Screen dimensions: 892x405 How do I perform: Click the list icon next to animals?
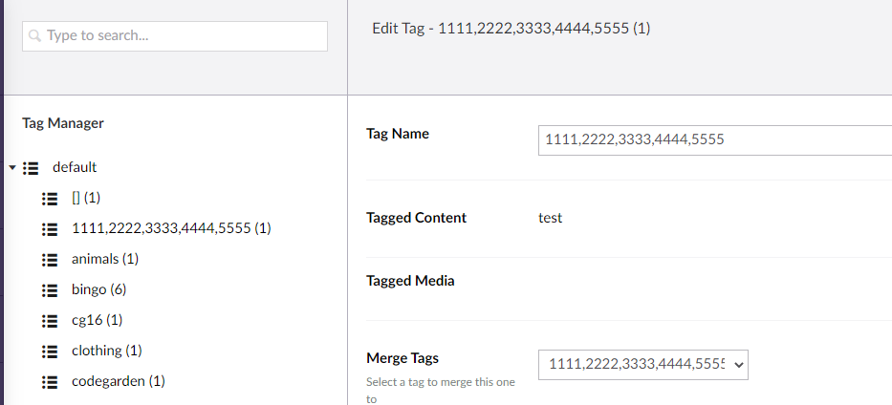(x=50, y=259)
